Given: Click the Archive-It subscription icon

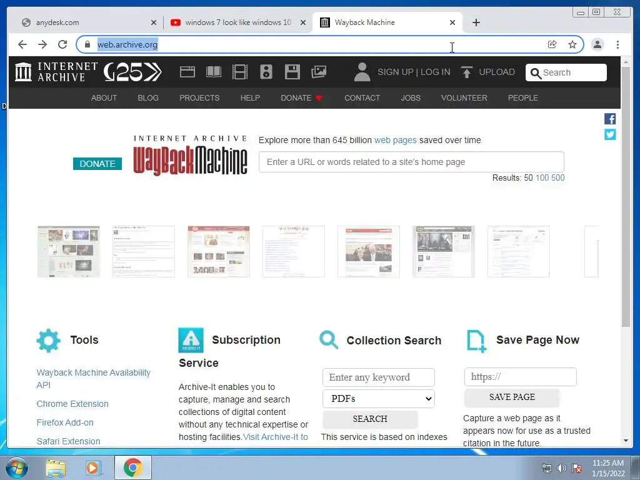Looking at the screenshot, I should pos(191,340).
